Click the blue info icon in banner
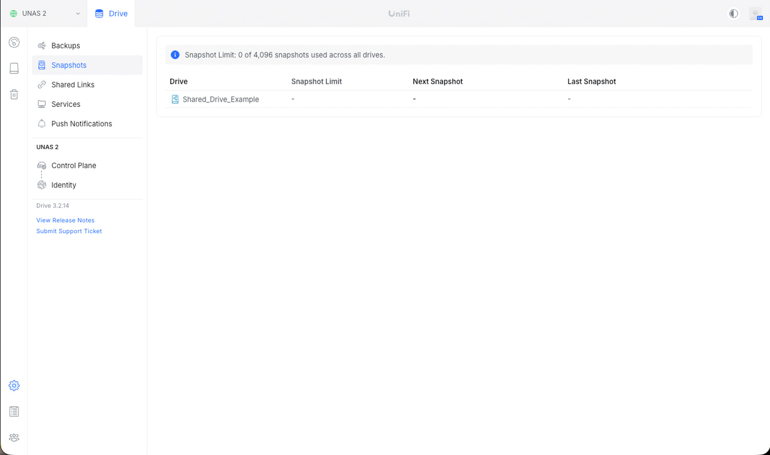The height and width of the screenshot is (455, 770). (175, 55)
